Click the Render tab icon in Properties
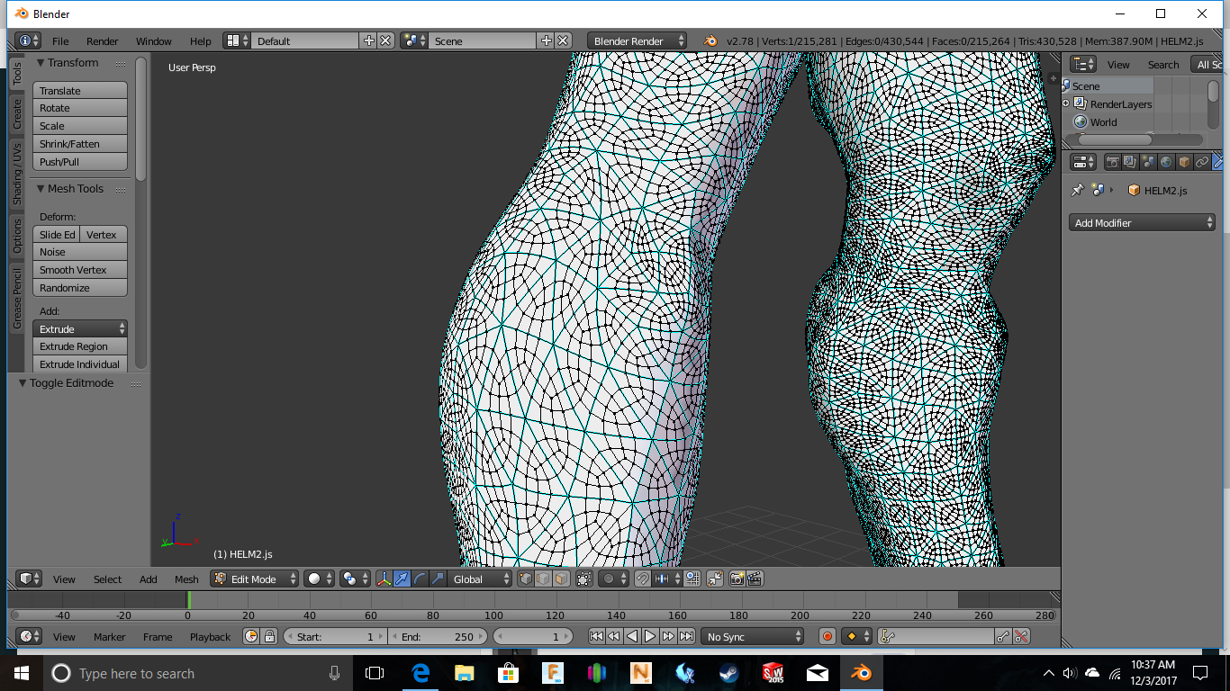The width and height of the screenshot is (1230, 691). click(1112, 162)
